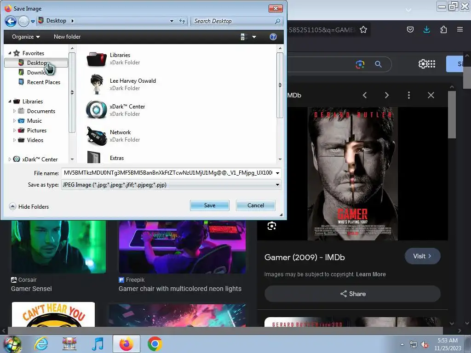Image resolution: width=471 pixels, height=353 pixels.
Task: Show previous image in preview panel
Action: pyautogui.click(x=365, y=95)
